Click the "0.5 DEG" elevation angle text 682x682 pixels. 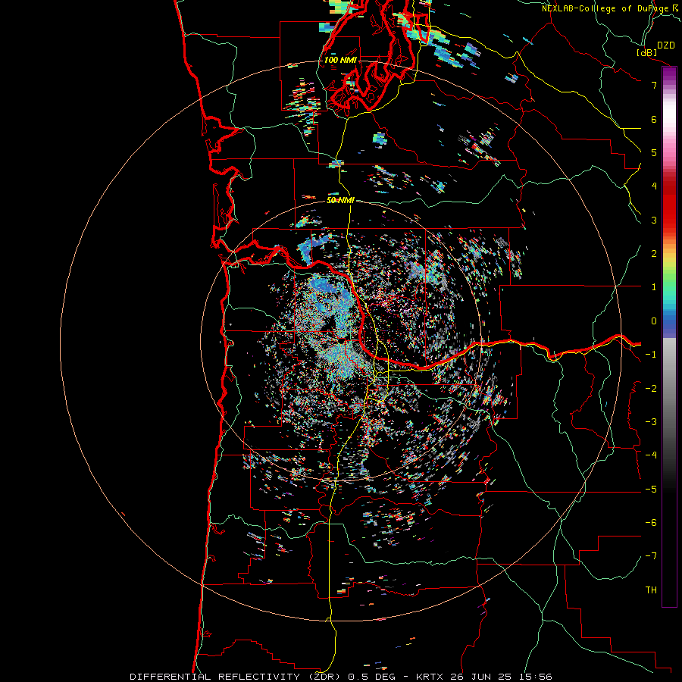click(x=371, y=677)
